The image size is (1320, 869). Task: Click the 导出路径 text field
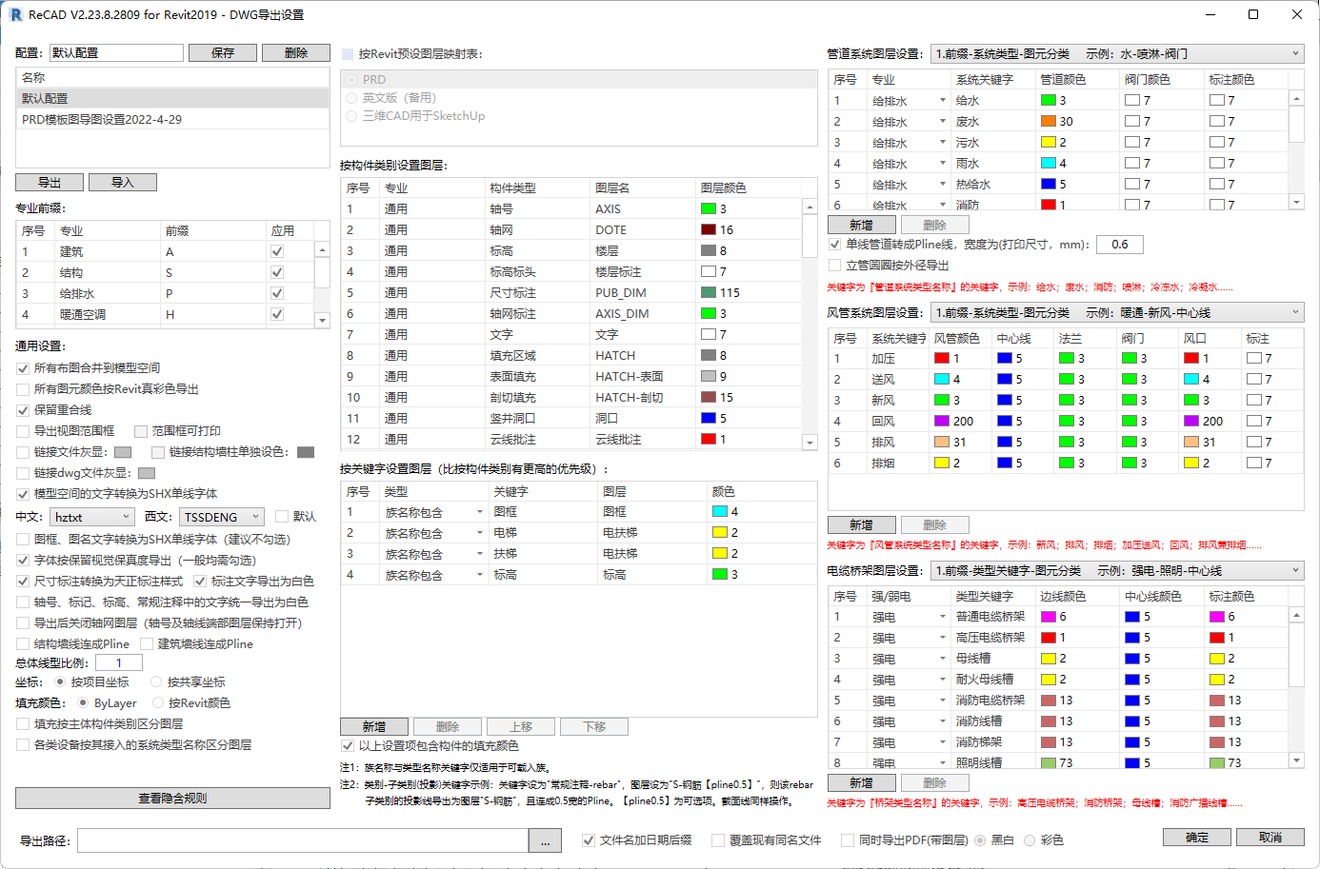(303, 841)
